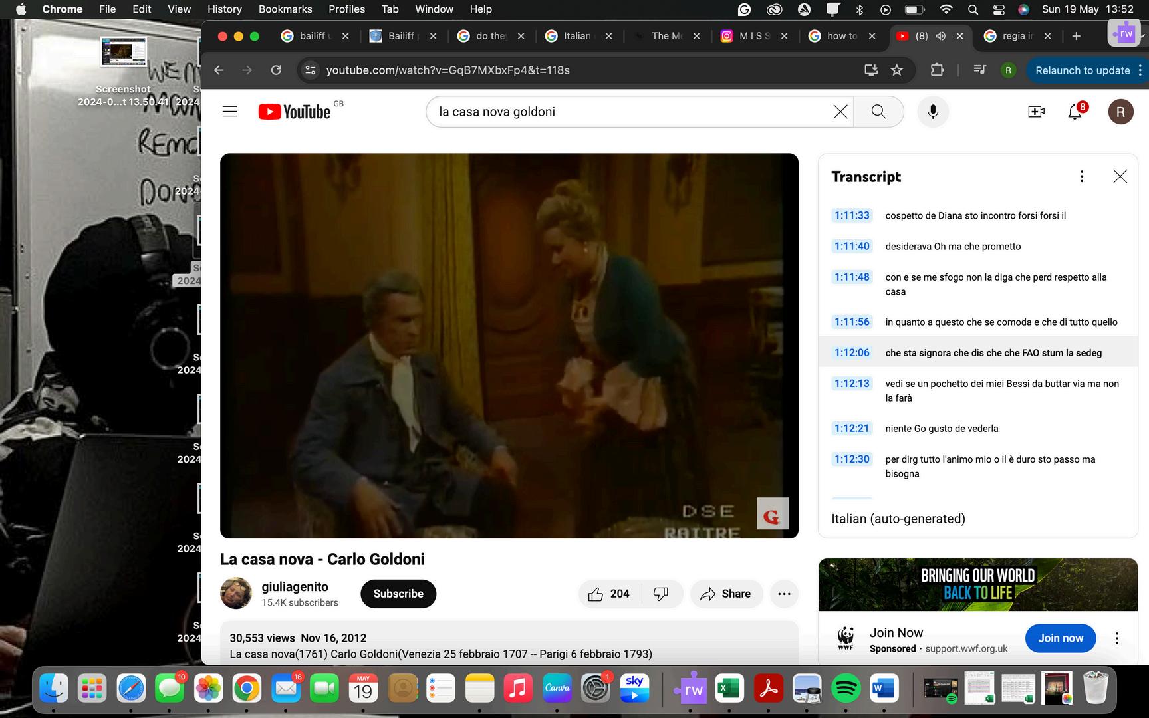The width and height of the screenshot is (1149, 718).
Task: Bookmark this page with the star
Action: 897,70
